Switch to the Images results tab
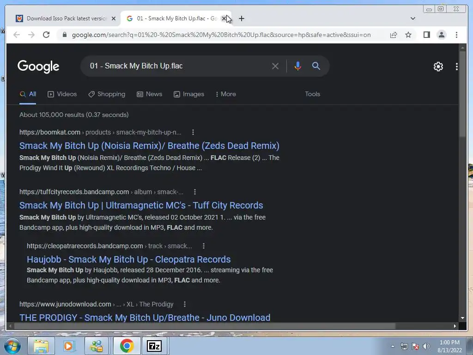The height and width of the screenshot is (355, 473). (189, 94)
